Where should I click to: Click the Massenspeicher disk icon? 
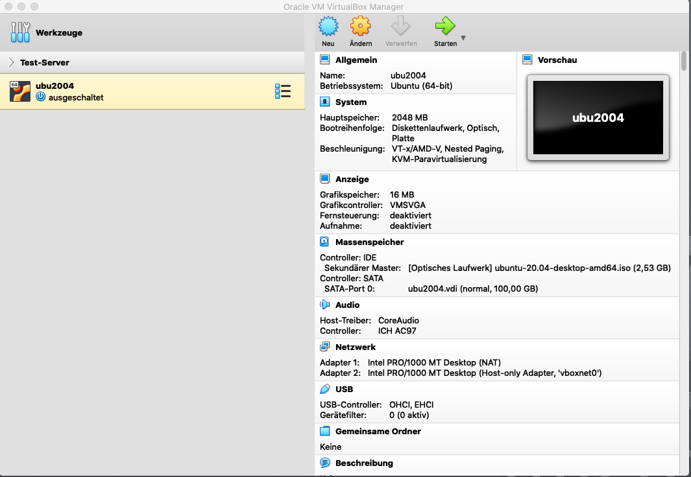click(325, 242)
